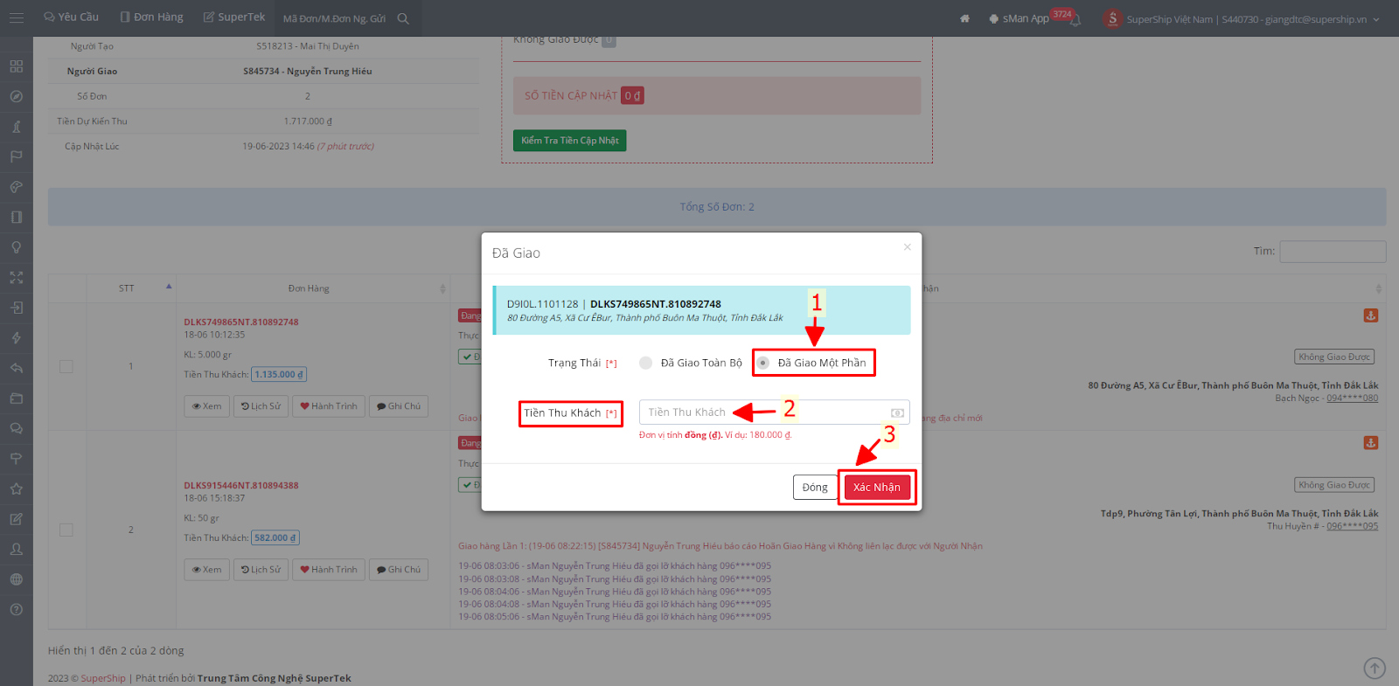Select the Đã Giao Một Phần radio option
Viewport: 1399px width, 686px height.
tap(763, 363)
